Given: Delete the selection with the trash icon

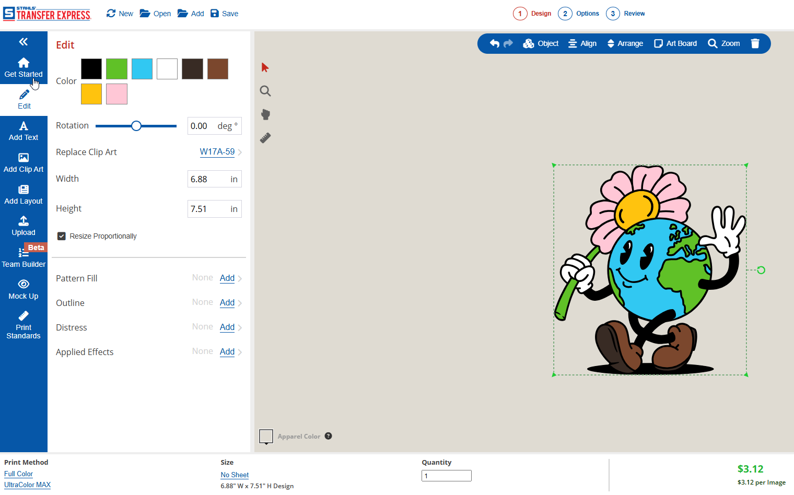Looking at the screenshot, I should click(x=755, y=43).
